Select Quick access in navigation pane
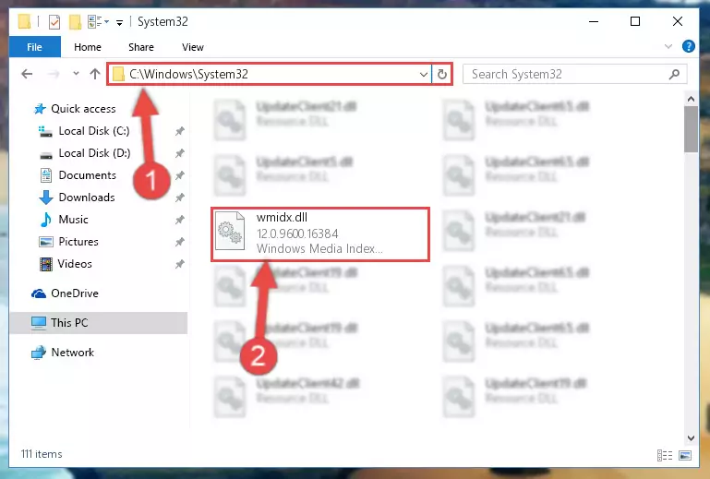This screenshot has height=479, width=710. [83, 109]
